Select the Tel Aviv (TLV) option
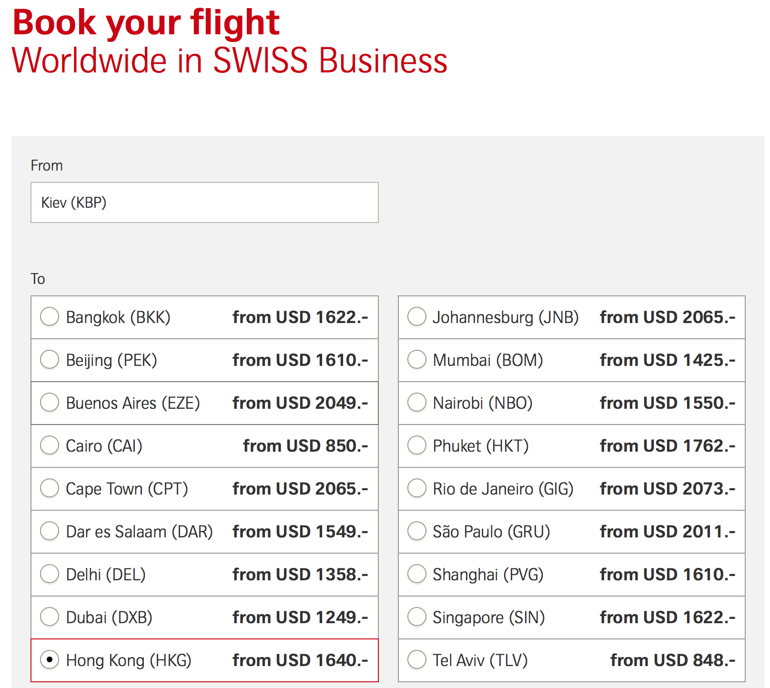Viewport: 770px width, 688px height. 417,660
